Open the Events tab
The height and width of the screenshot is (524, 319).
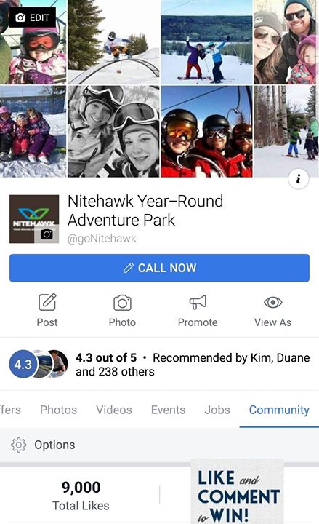tap(168, 410)
